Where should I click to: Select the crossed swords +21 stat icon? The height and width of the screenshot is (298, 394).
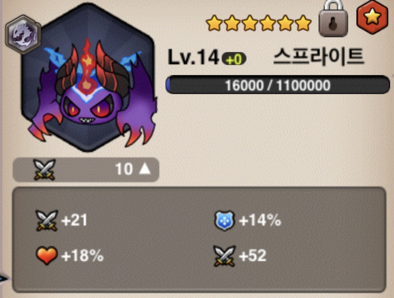[x=47, y=220]
